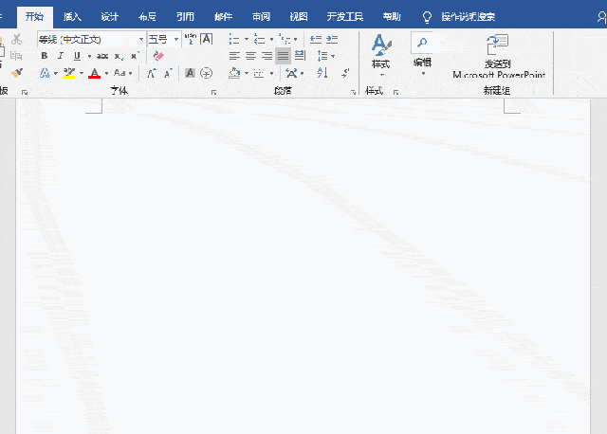Open text effects A icon
The image size is (607, 434).
(45, 73)
